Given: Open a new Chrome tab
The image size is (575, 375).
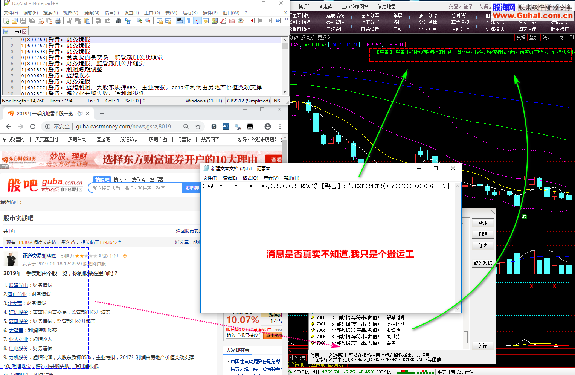Looking at the screenshot, I should click(x=102, y=113).
